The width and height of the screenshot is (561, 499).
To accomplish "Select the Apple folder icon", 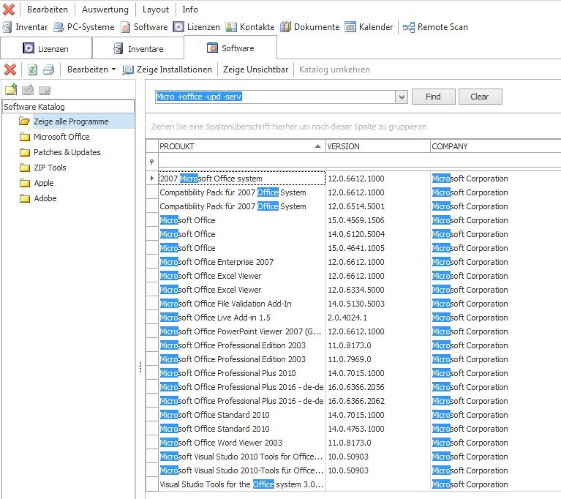I will point(25,183).
